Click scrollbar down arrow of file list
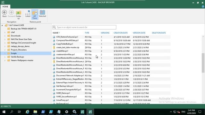The height and width of the screenshot is (115, 205). coord(203,103)
